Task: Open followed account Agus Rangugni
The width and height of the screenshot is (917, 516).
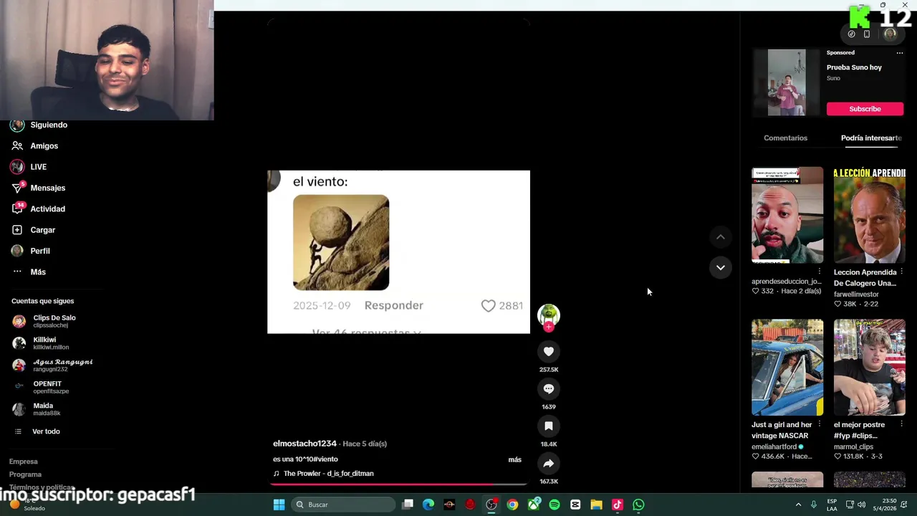Action: point(52,365)
